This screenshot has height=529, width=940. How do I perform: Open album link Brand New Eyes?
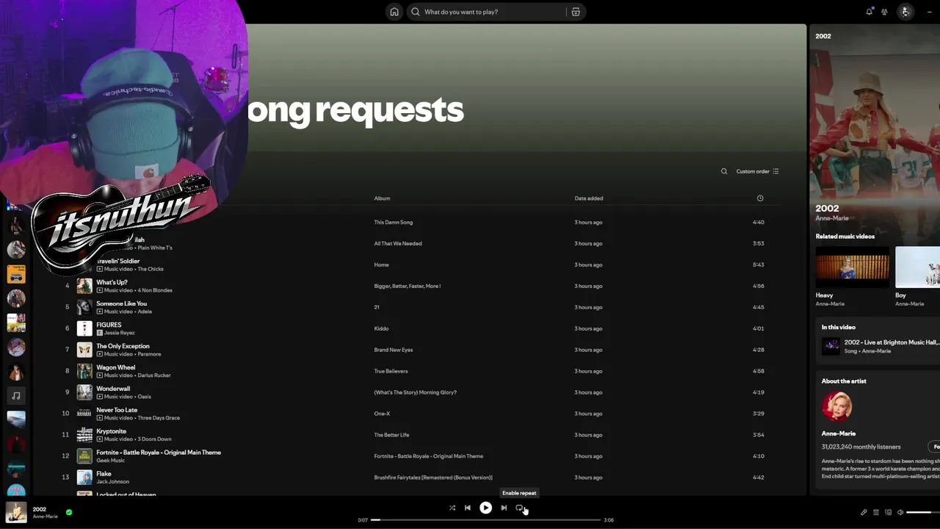click(x=394, y=350)
